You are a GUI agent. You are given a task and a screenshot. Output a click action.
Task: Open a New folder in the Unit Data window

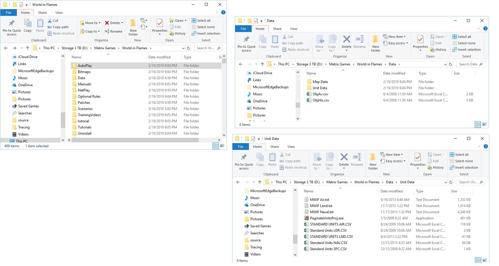373,161
